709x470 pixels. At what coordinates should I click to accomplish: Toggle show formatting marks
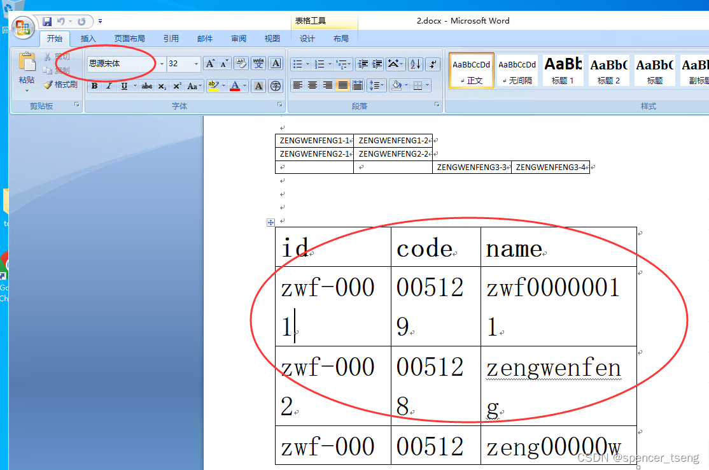[432, 64]
